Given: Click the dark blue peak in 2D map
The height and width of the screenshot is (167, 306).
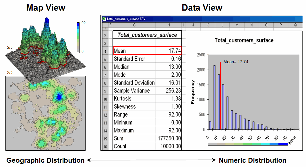Looking at the screenshot, I should (59, 97).
